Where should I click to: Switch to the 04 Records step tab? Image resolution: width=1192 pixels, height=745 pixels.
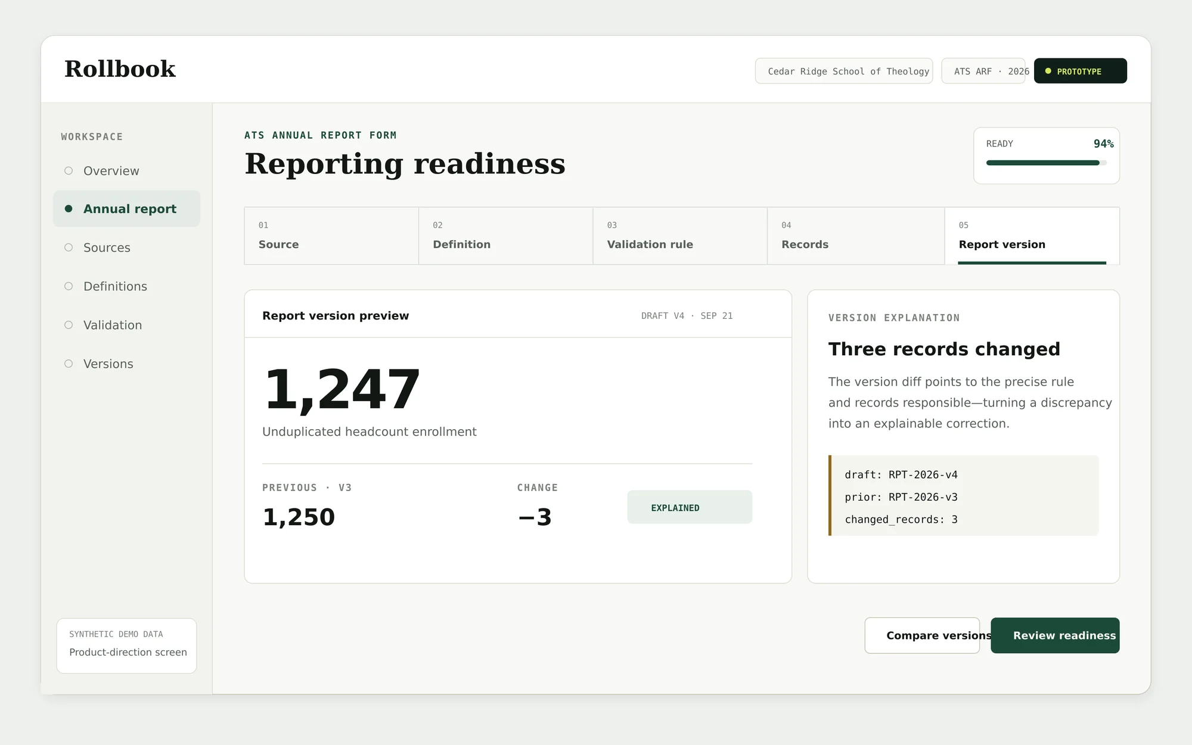pyautogui.click(x=856, y=236)
